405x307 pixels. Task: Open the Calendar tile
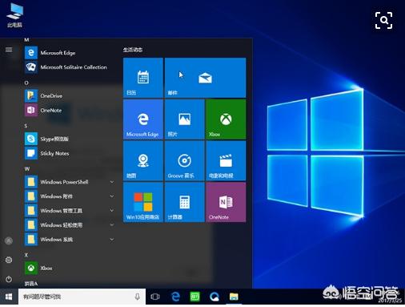click(x=143, y=78)
